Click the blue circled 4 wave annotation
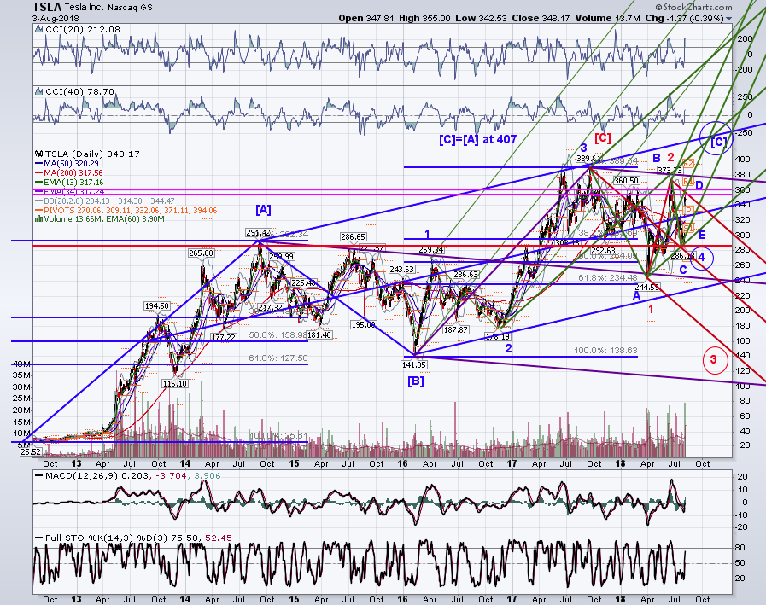This screenshot has width=766, height=605. coord(701,258)
